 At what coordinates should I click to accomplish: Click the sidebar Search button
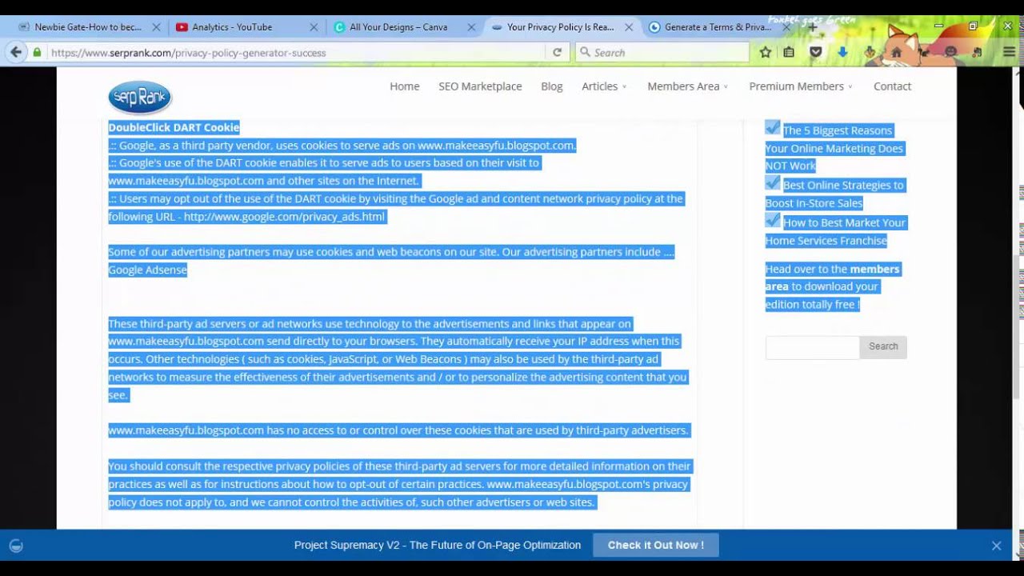pos(883,347)
